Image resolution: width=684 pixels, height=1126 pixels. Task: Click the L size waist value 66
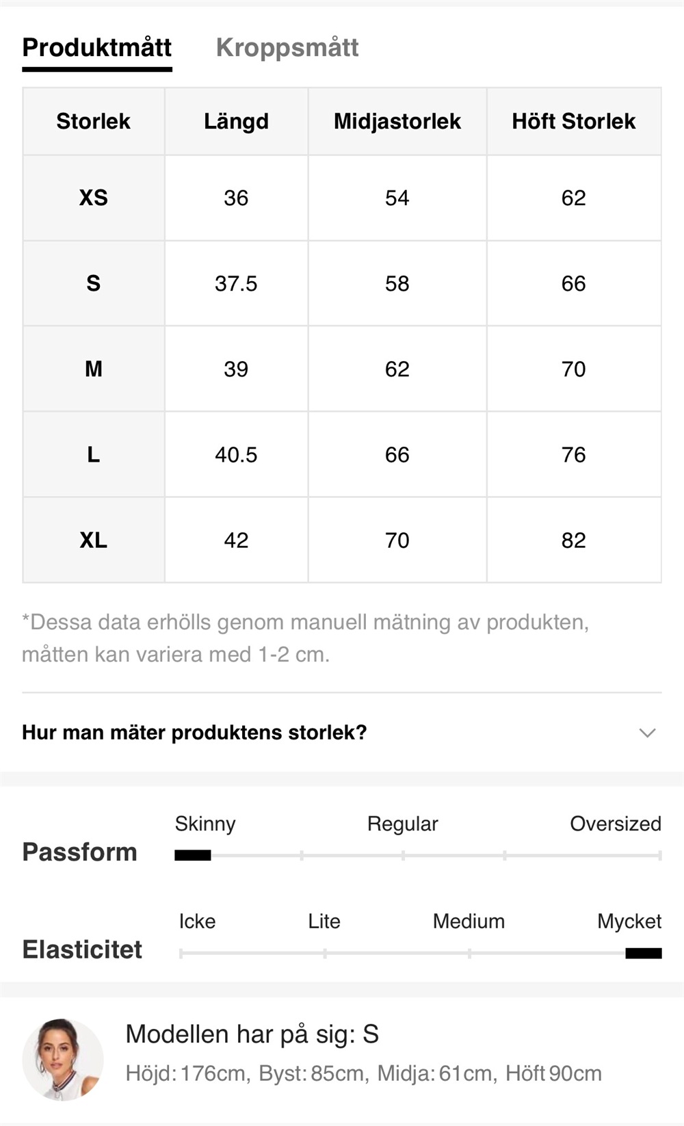point(397,455)
